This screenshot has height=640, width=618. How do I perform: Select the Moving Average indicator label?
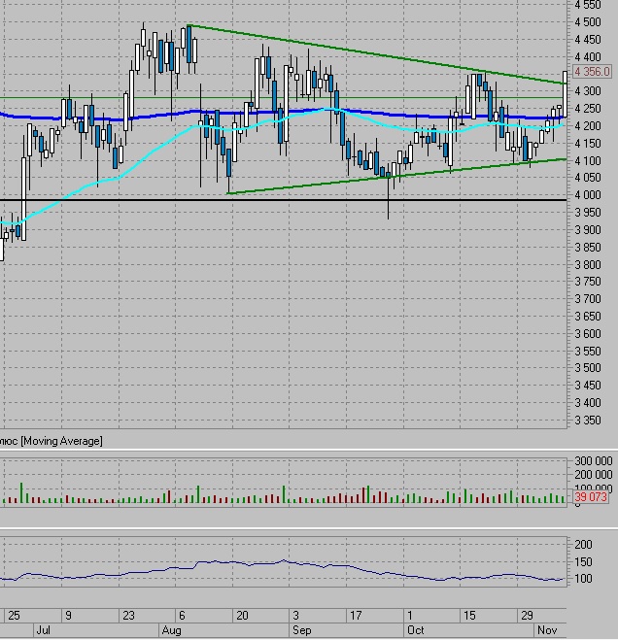(x=51, y=441)
